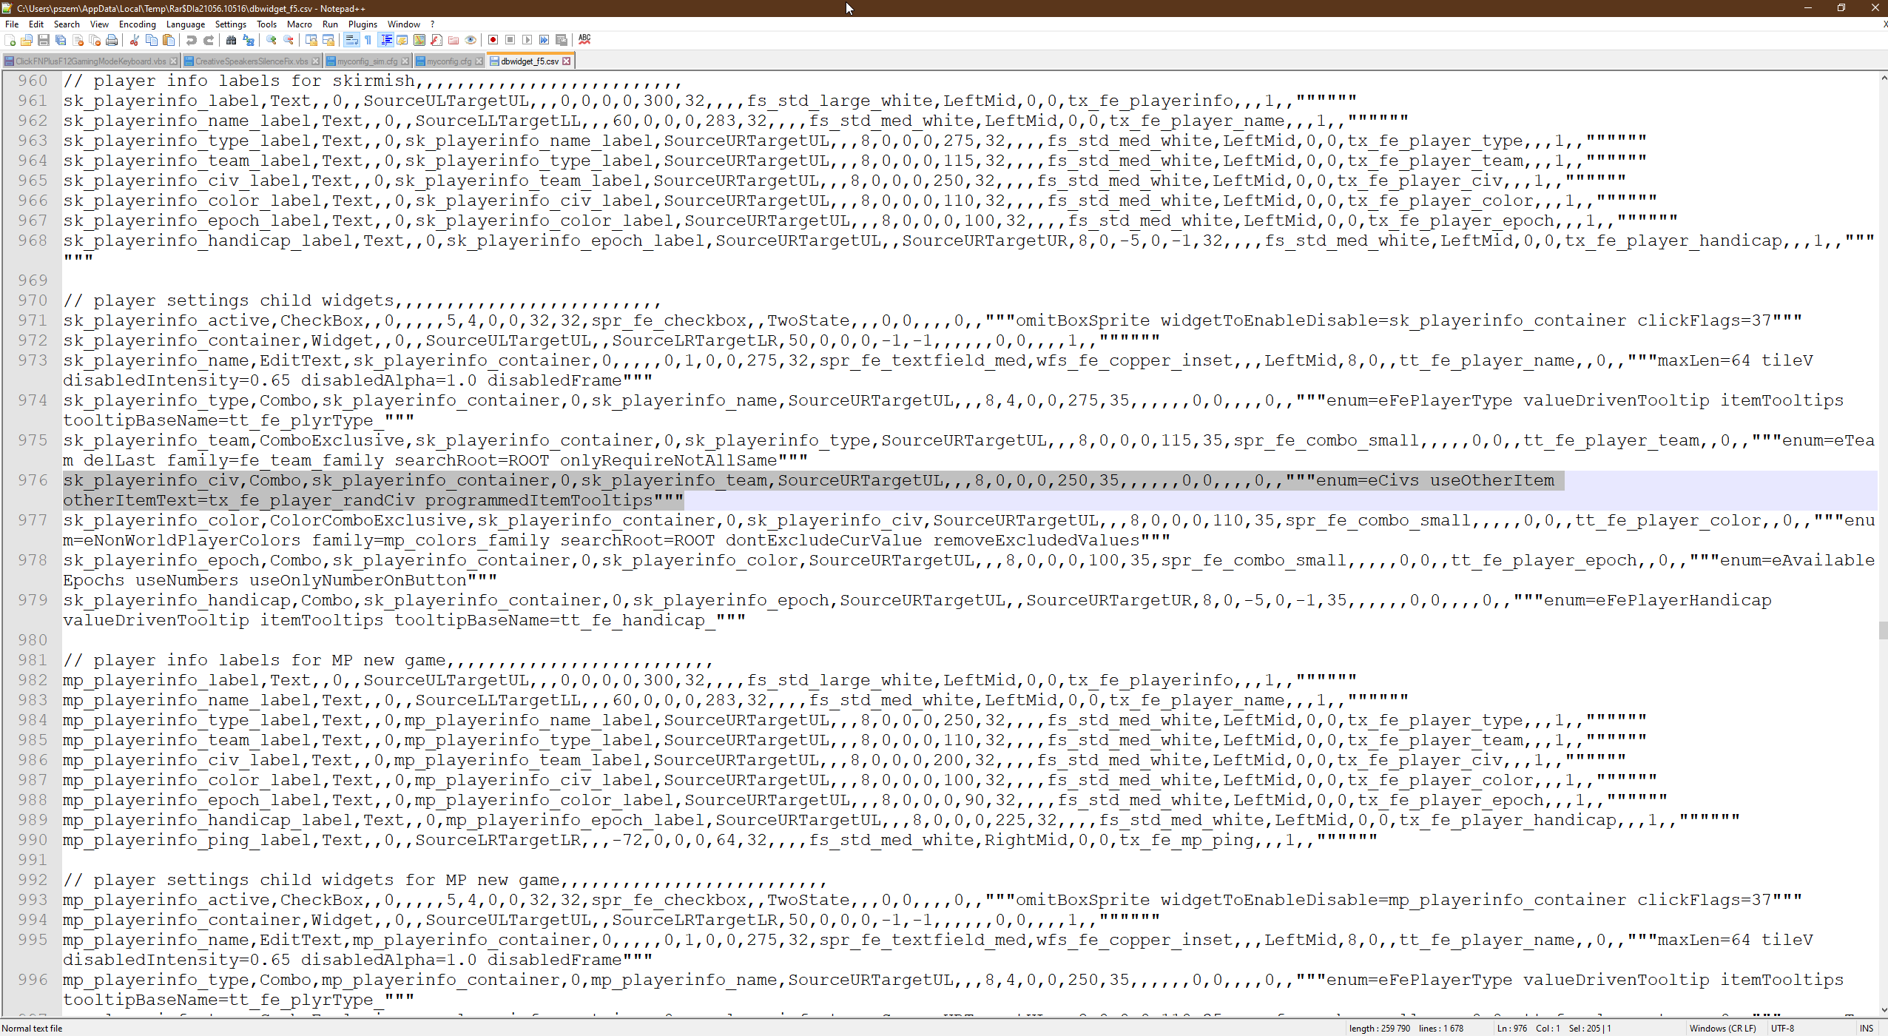Click the vertical scrollbar thumb
This screenshot has height=1036, width=1888.
click(1883, 630)
